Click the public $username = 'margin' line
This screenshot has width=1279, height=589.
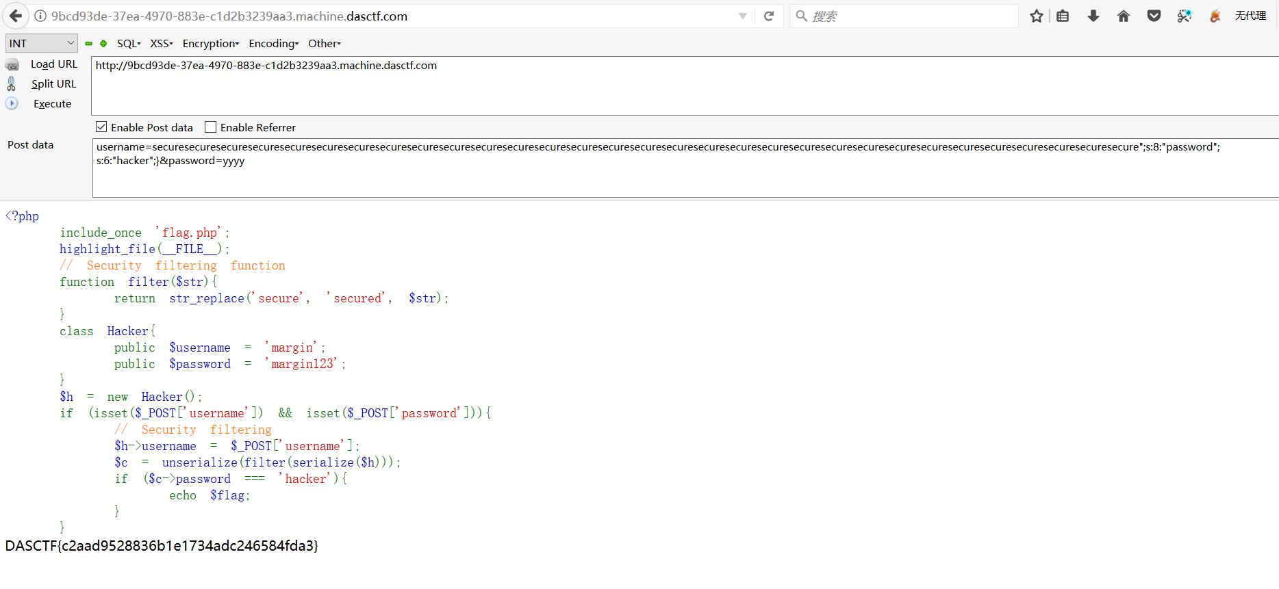(x=220, y=348)
